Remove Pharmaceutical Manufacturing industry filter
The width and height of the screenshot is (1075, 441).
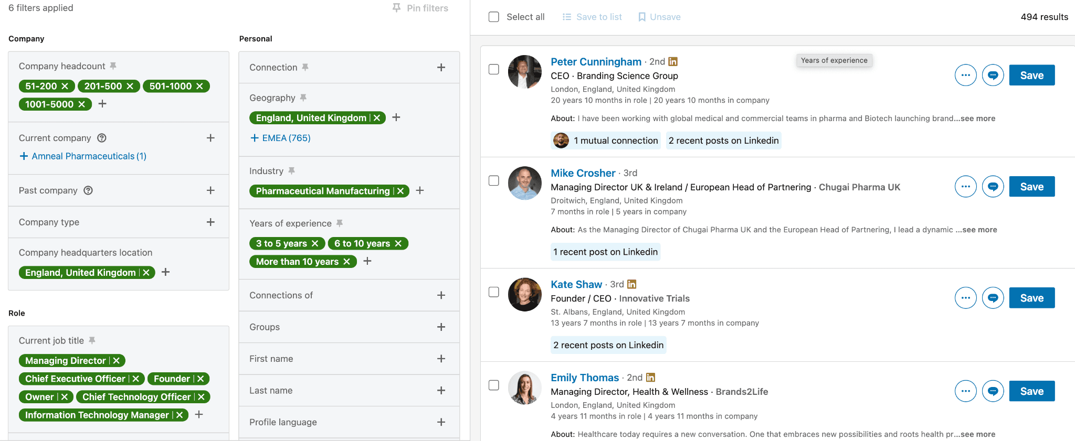400,191
